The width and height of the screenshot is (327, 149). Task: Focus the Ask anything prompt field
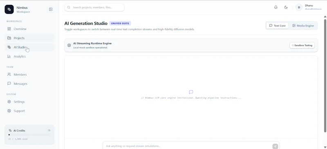click(x=191, y=146)
